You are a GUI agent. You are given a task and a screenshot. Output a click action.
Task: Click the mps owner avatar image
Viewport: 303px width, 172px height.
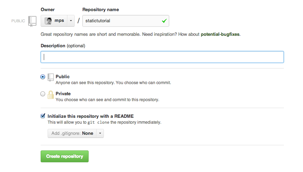[48, 21]
